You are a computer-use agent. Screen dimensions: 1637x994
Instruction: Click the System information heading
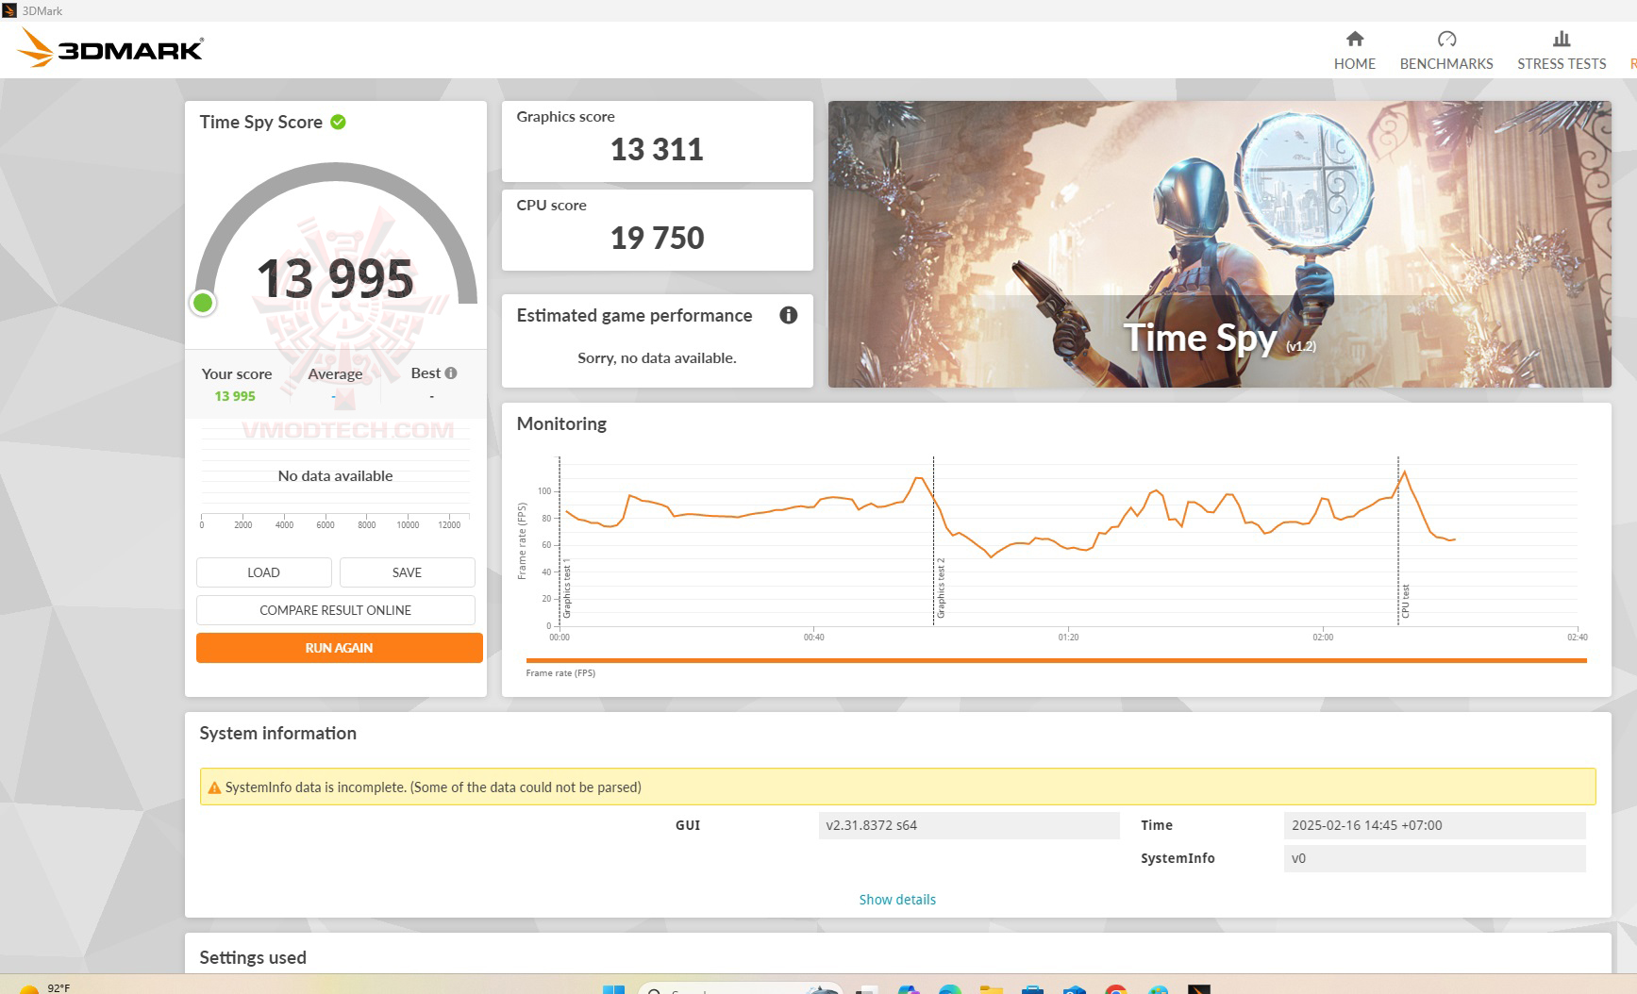(x=277, y=734)
